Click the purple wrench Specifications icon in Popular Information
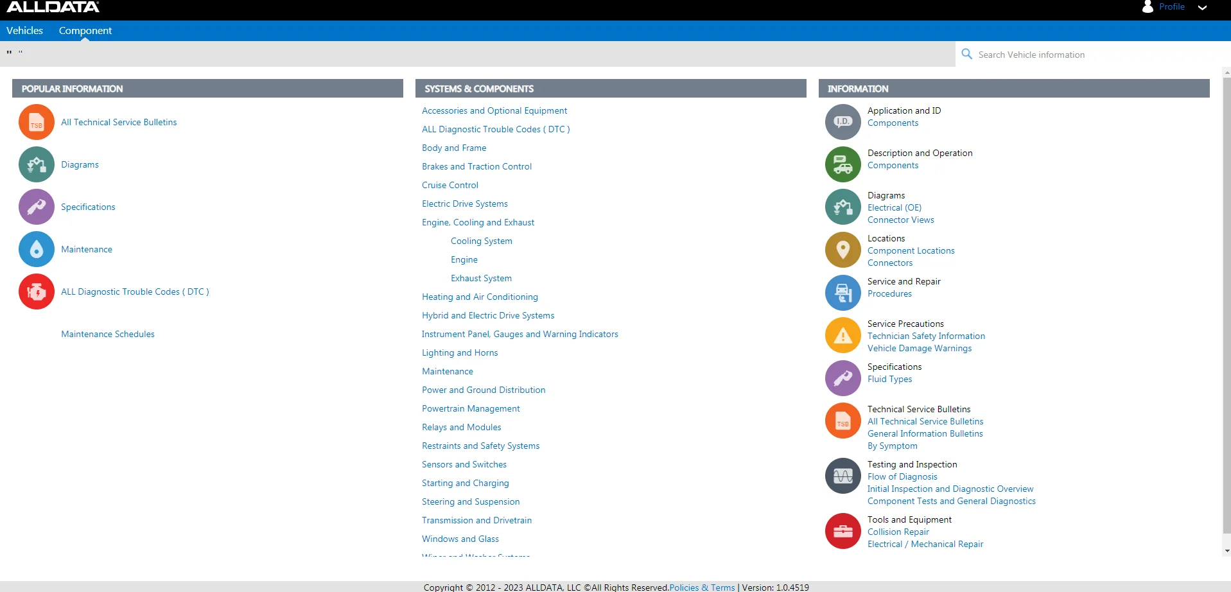Screen dimensions: 1231x592 click(x=37, y=207)
